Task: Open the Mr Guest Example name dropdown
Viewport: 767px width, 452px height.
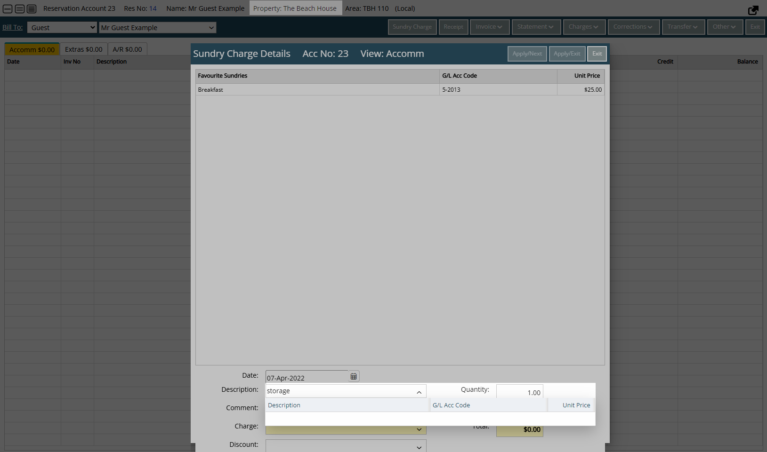Action: 157,28
